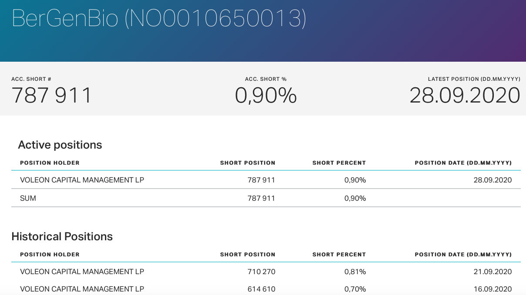The image size is (526, 295).
Task: Click the historical position date 21.09.2020
Action: click(x=493, y=272)
